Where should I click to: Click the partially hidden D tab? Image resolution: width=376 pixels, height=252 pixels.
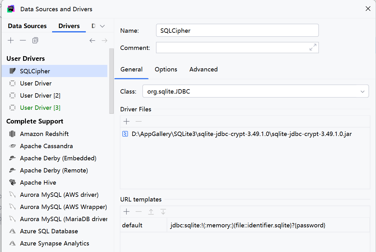[x=93, y=26]
